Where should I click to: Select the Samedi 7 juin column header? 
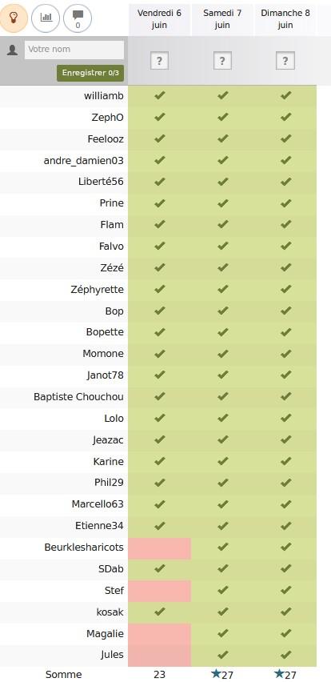[x=222, y=18]
